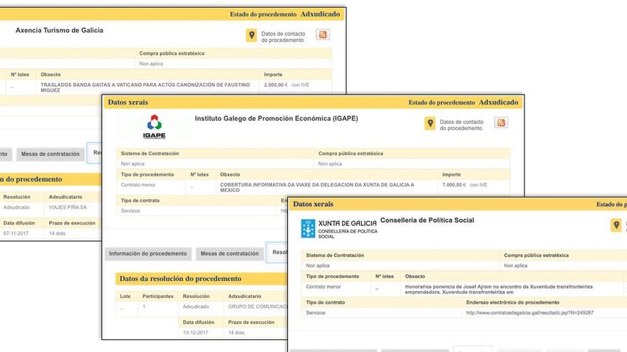Switch to 'Mesas de contratación' tab in IGAPE panel
627x352 pixels.
point(229,254)
